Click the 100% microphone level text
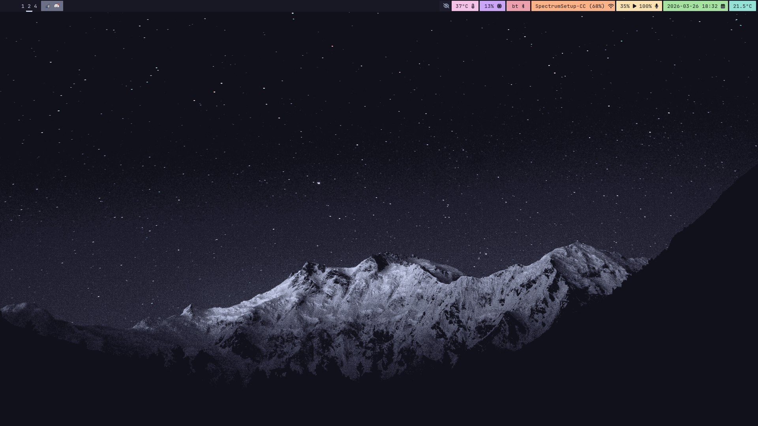758x426 pixels. pyautogui.click(x=645, y=6)
